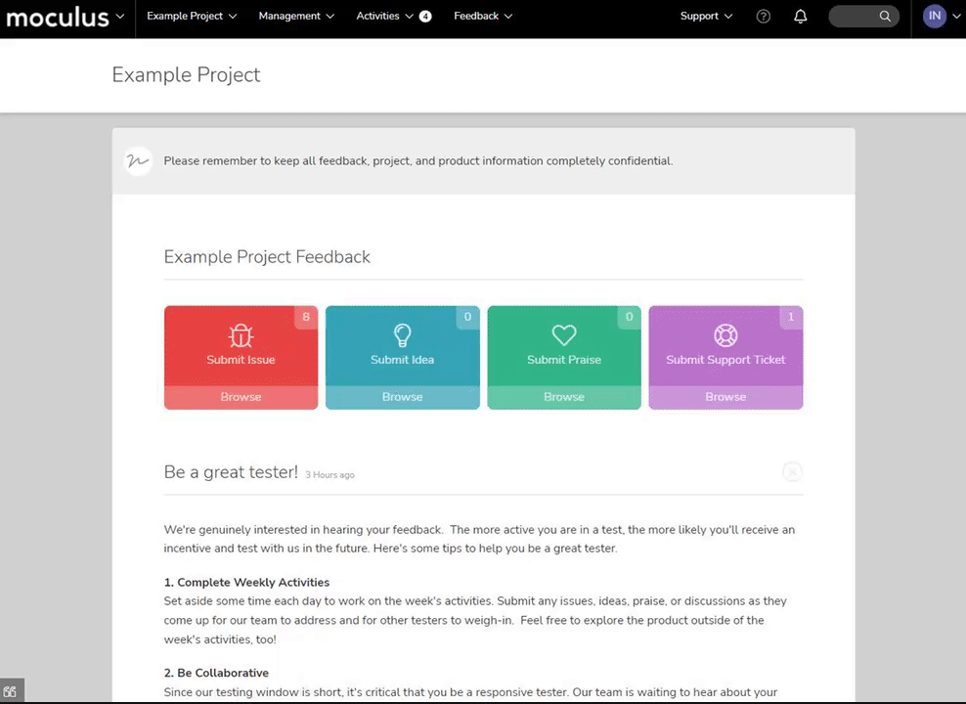Viewport: 966px width, 704px height.
Task: Click the heart icon on Submit Praise
Action: (x=564, y=335)
